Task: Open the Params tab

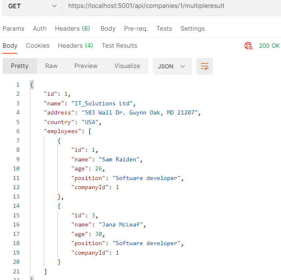Action: pos(13,29)
